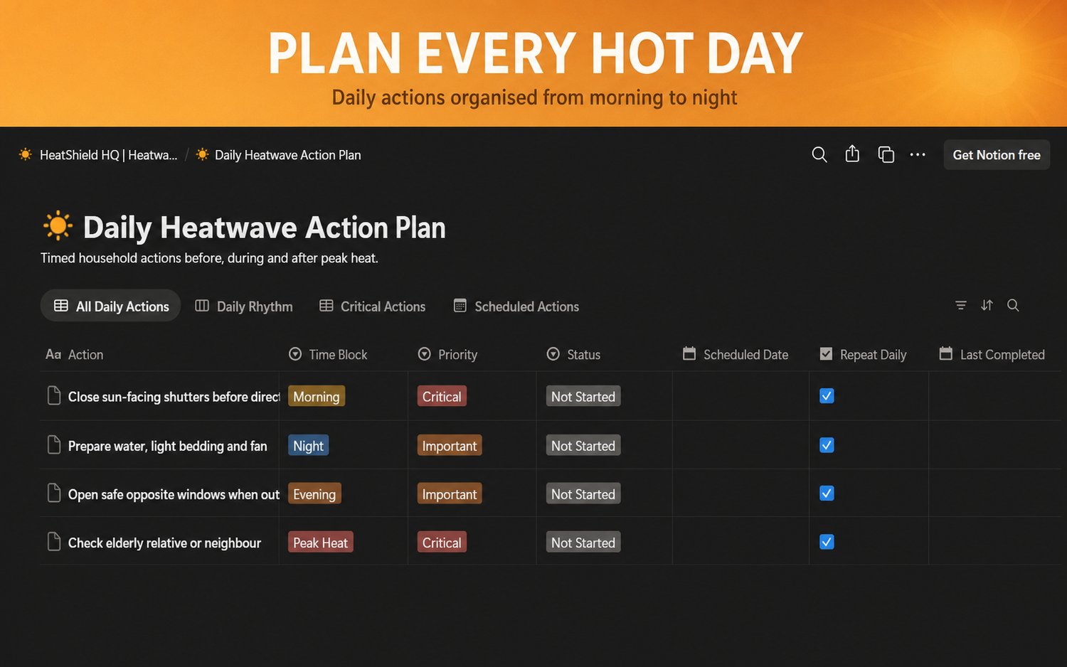Open Critical priority tag on Check elderly row
Screen dimensions: 1067x667
(442, 543)
